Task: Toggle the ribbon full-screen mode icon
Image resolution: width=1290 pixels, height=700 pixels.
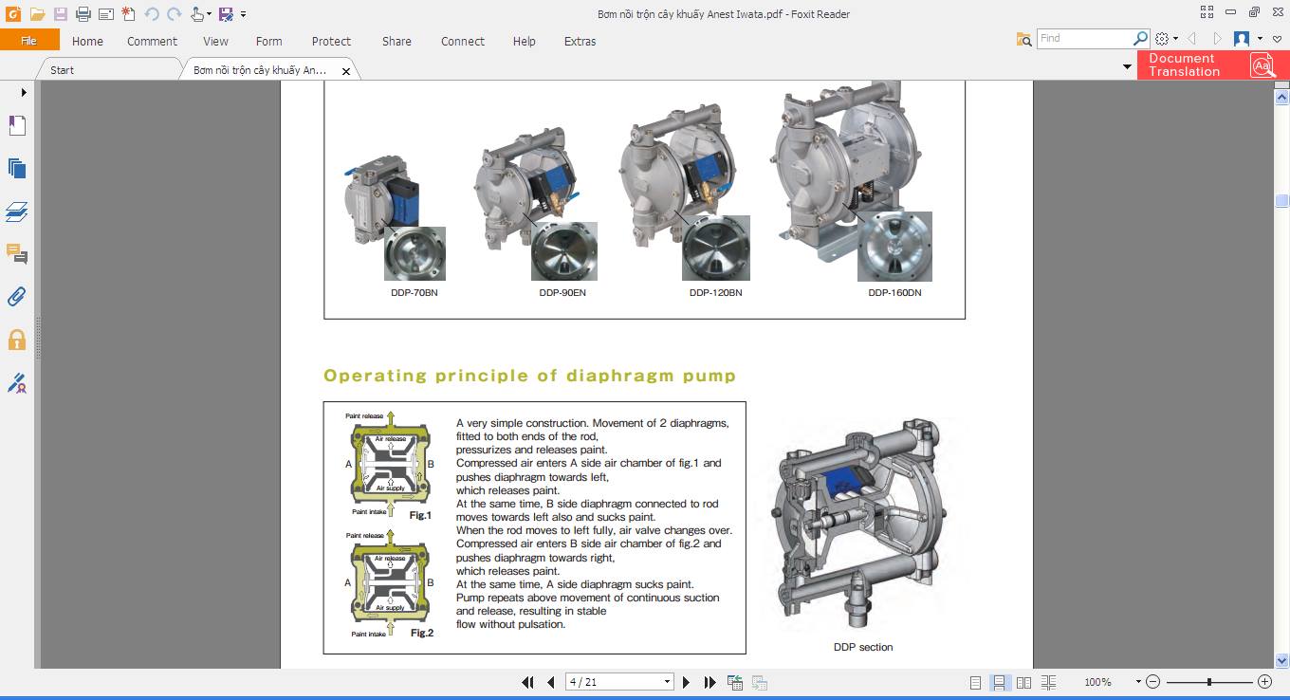Action: click(1207, 12)
